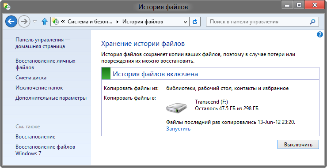Click the refresh icon next to address bar
The image size is (327, 168).
click(x=195, y=22)
